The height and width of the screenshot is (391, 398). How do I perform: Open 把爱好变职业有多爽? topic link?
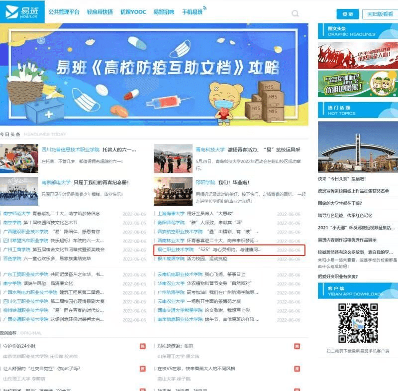(338, 276)
